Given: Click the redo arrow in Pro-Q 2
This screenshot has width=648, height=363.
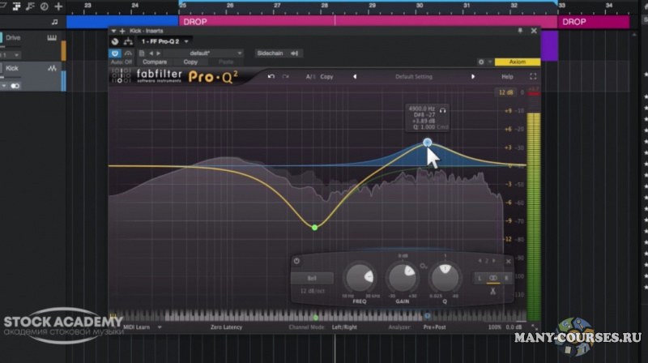Looking at the screenshot, I should click(x=285, y=77).
